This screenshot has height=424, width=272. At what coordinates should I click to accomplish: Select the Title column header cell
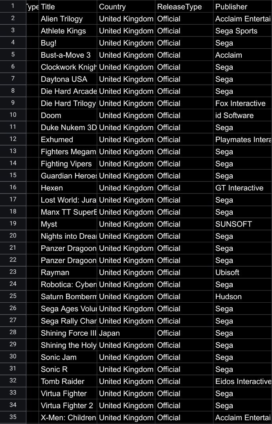[x=68, y=7]
